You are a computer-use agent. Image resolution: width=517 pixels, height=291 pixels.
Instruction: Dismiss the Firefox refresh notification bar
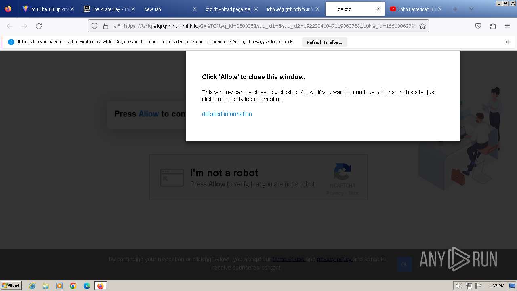click(507, 42)
